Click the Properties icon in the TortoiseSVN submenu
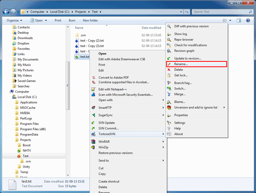The width and height of the screenshot is (256, 193). (x=169, y=115)
